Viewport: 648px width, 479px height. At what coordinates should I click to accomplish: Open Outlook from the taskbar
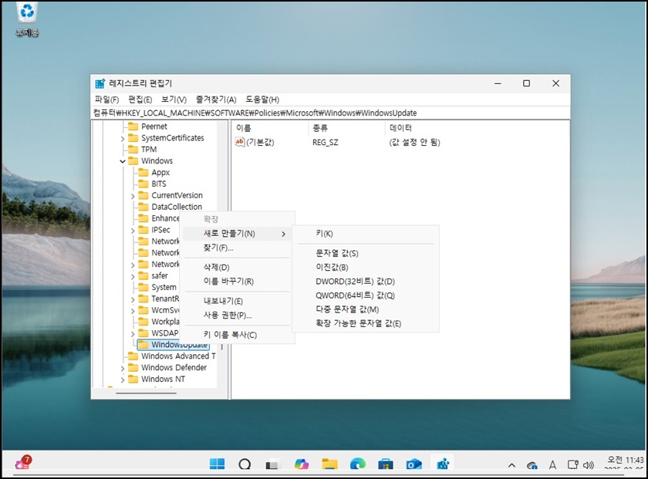tap(413, 464)
